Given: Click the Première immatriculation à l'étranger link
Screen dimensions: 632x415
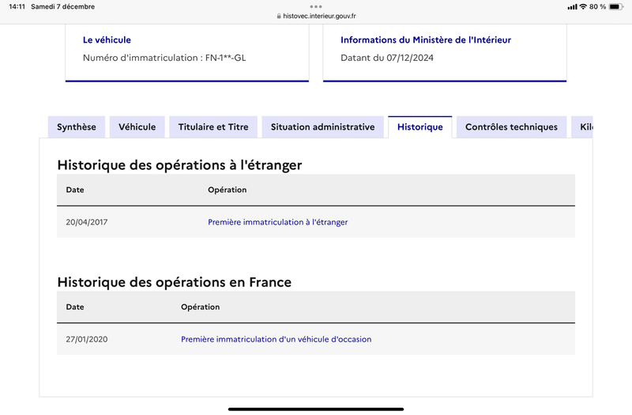Looking at the screenshot, I should click(278, 222).
